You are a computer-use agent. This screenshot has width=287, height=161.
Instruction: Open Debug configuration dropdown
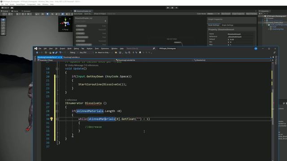(x=74, y=53)
